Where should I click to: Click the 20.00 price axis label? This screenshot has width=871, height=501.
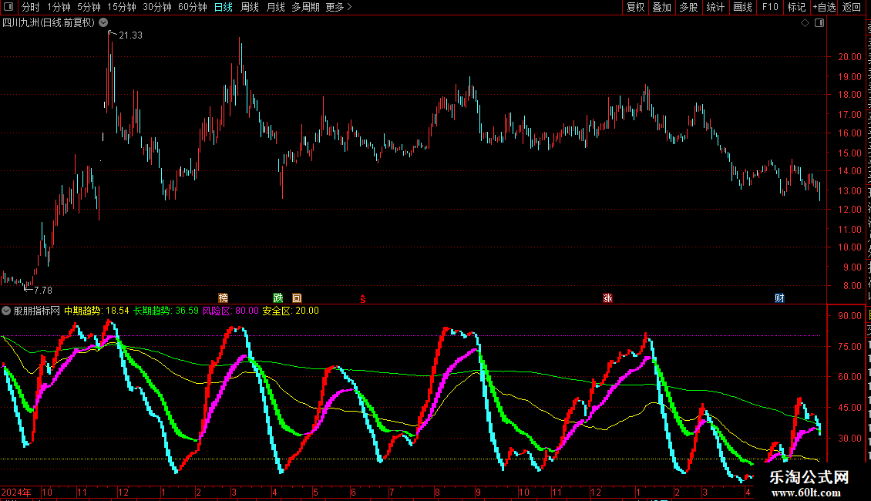pos(850,57)
